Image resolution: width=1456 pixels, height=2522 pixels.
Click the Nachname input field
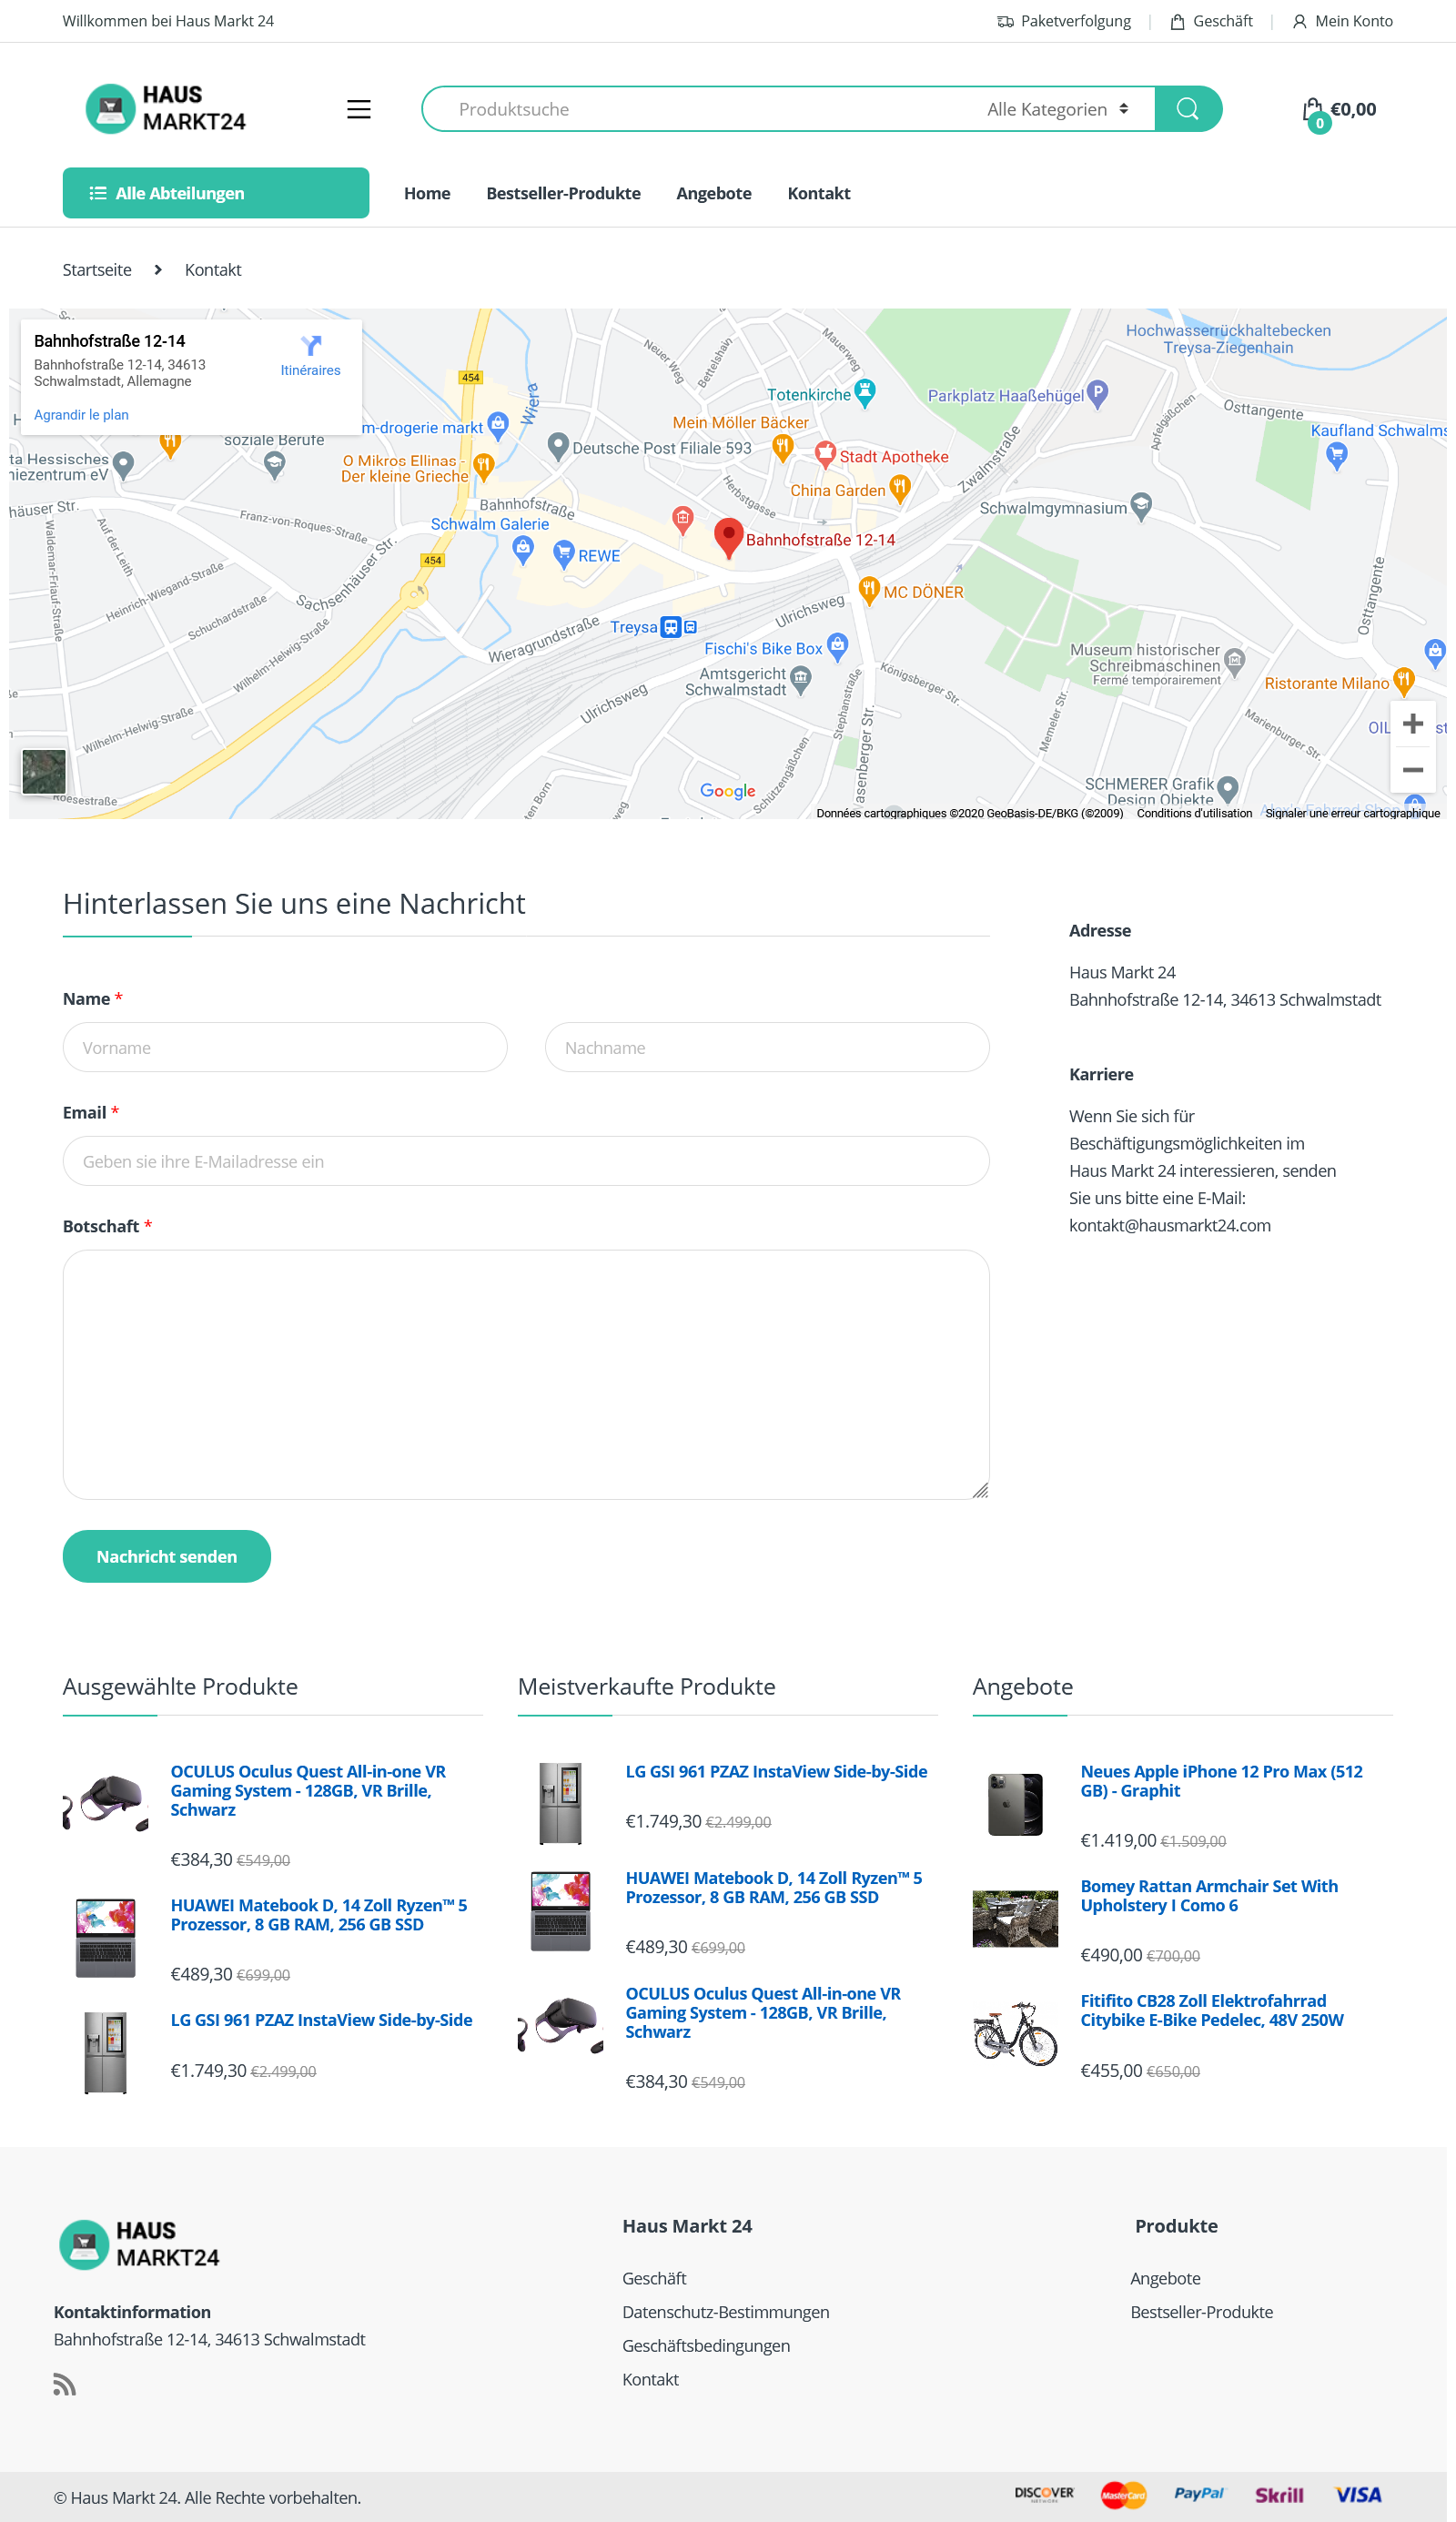tap(767, 1047)
